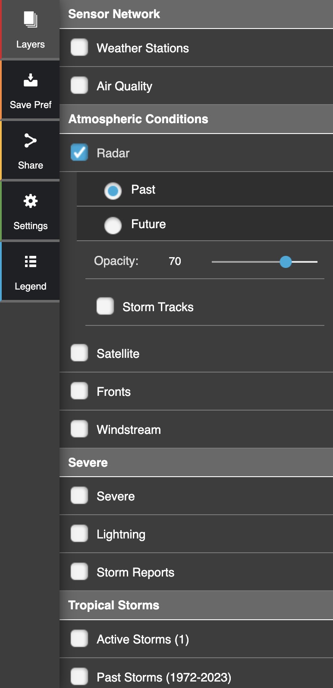Enable Storm Reports layer
The image size is (333, 688).
point(79,571)
